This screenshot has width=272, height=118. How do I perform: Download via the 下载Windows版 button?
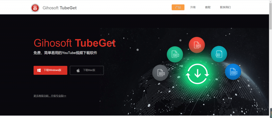point(50,70)
